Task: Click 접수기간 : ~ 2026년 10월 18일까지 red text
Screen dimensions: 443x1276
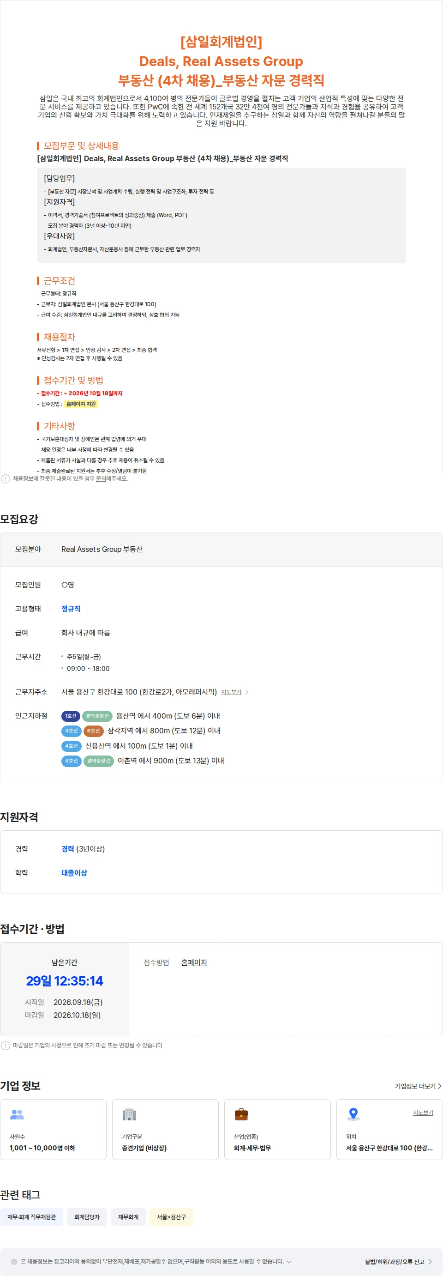Action: (x=80, y=393)
